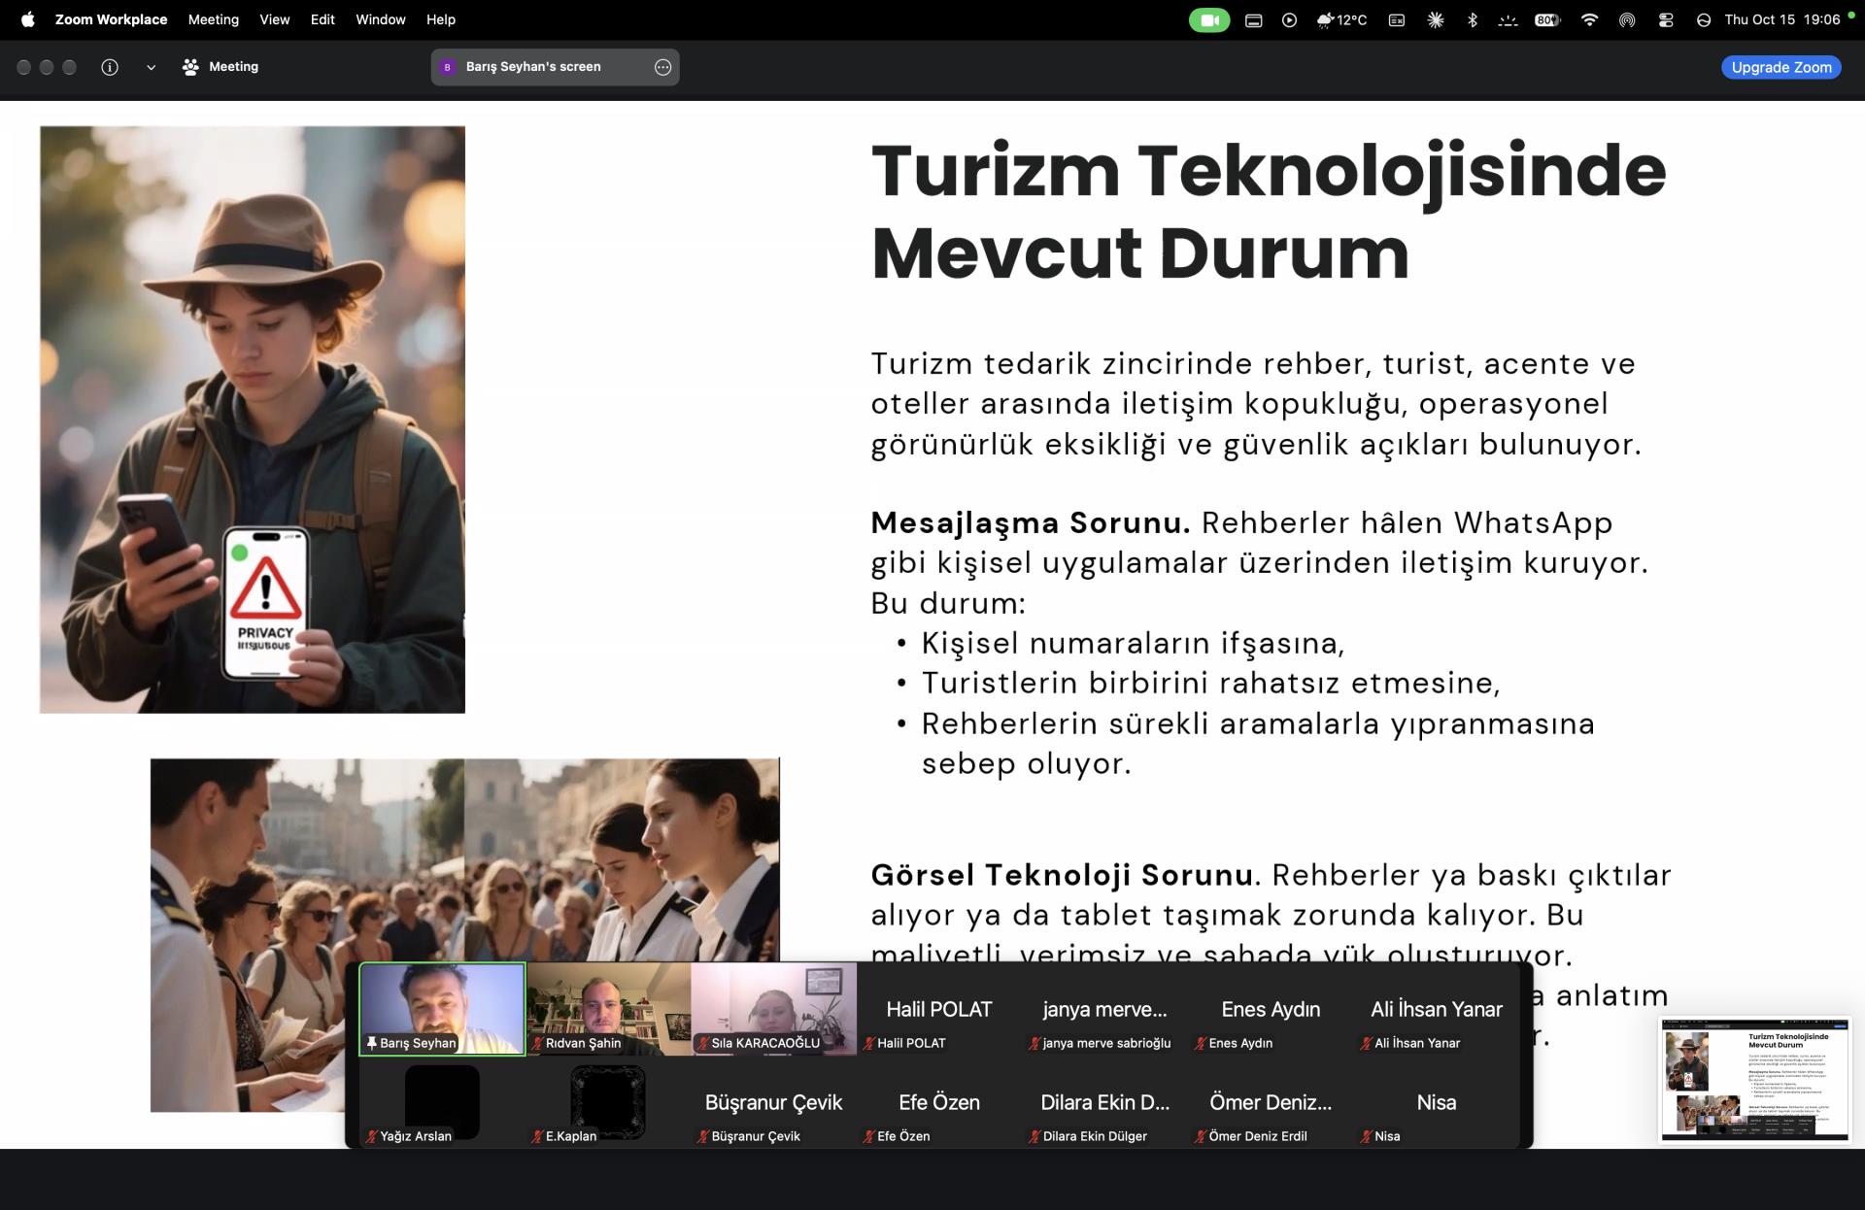Select the Ömer Deniz Erdil tile

[x=1271, y=1102]
